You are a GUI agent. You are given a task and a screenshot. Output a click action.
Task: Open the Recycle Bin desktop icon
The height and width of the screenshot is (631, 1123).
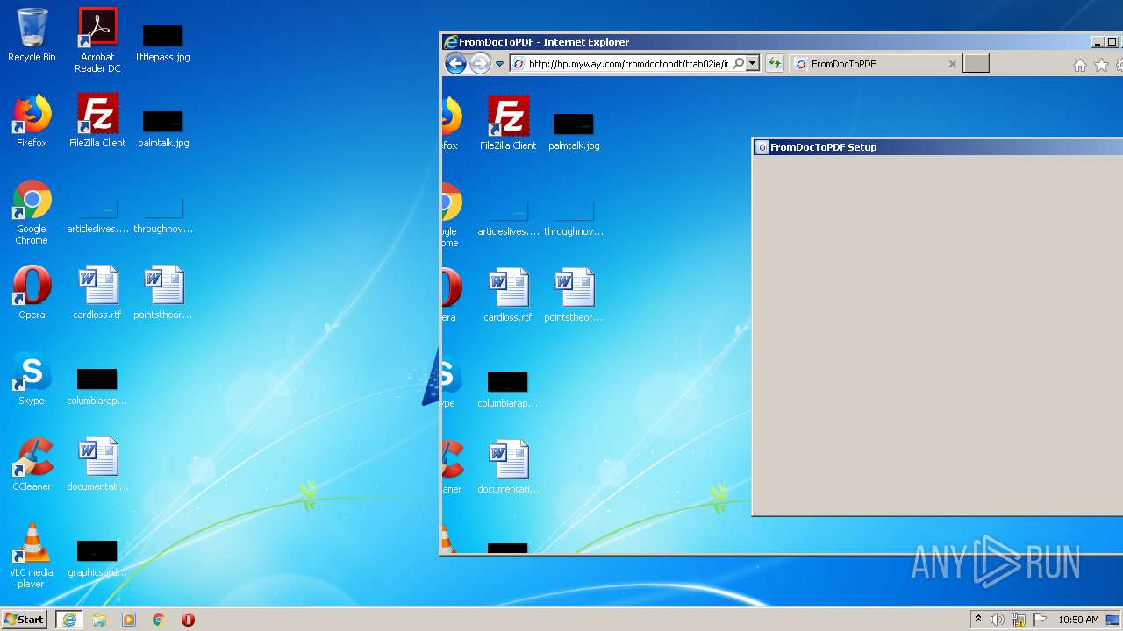(32, 35)
